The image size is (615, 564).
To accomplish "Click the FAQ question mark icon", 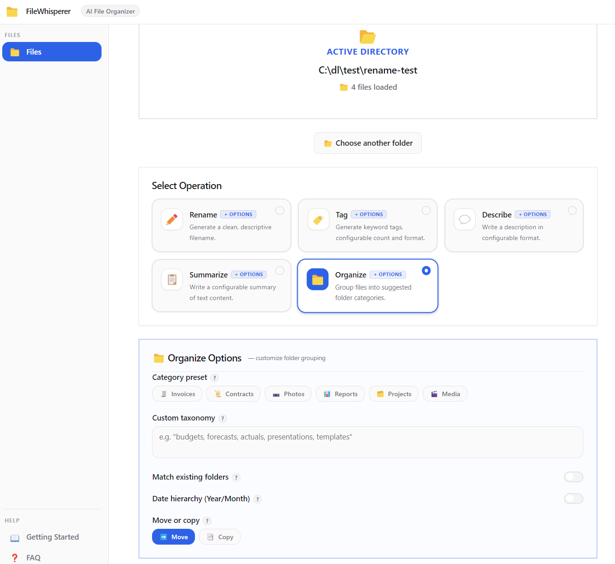I will click(x=15, y=558).
